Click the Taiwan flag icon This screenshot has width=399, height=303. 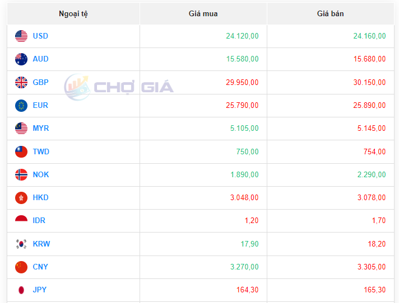[x=21, y=151]
